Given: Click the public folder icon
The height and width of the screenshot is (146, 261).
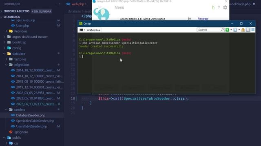Looking at the screenshot, I should tap(9, 137).
